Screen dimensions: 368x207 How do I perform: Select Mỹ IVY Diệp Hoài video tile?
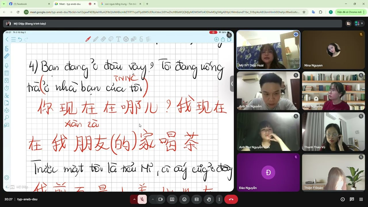tap(268, 50)
